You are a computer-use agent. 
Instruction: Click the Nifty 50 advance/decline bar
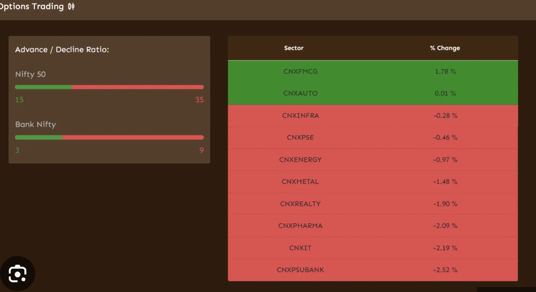tap(109, 87)
